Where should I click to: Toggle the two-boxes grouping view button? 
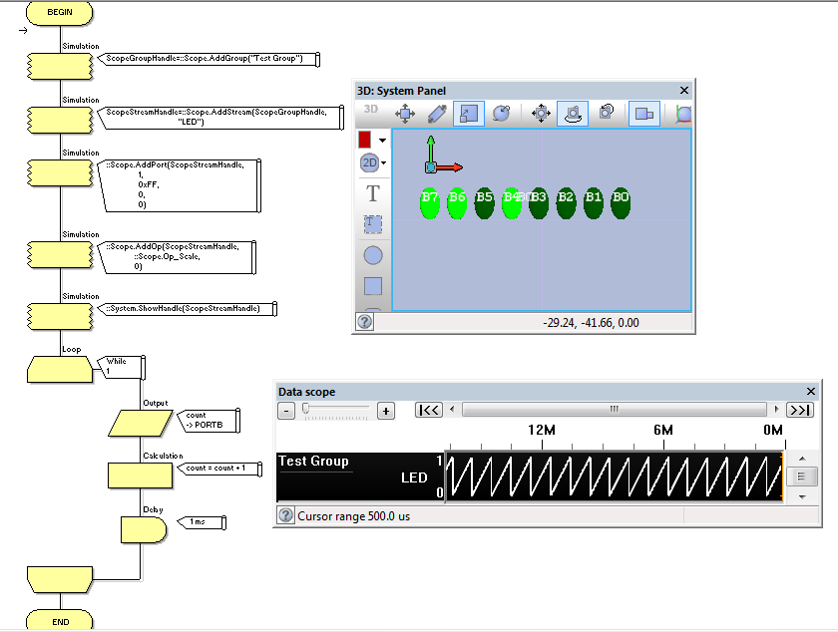[x=644, y=114]
